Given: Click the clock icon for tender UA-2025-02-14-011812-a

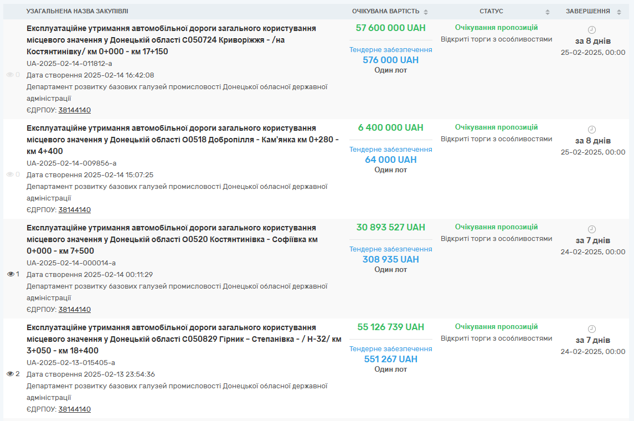Looking at the screenshot, I should click(x=591, y=30).
